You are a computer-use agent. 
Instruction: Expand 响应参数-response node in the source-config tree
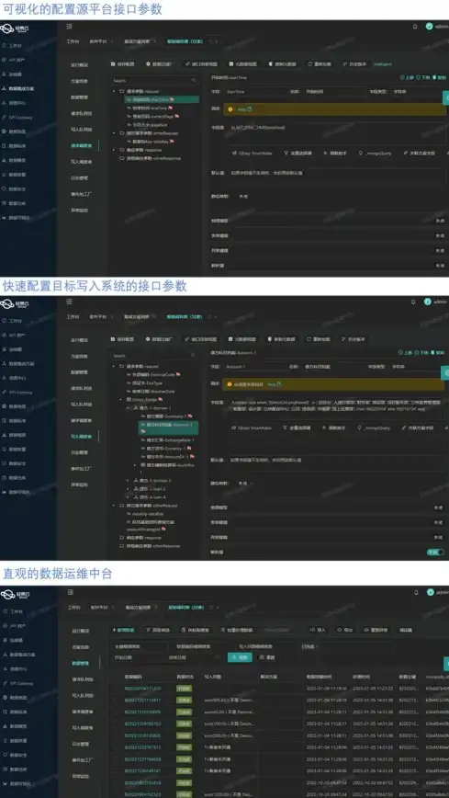(115, 150)
